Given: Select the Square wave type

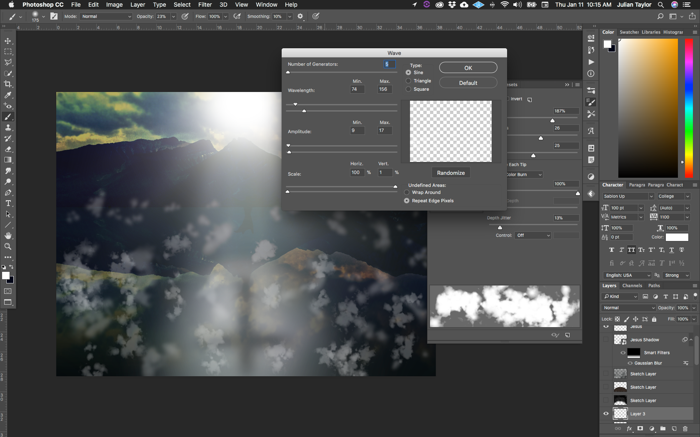Looking at the screenshot, I should point(408,89).
